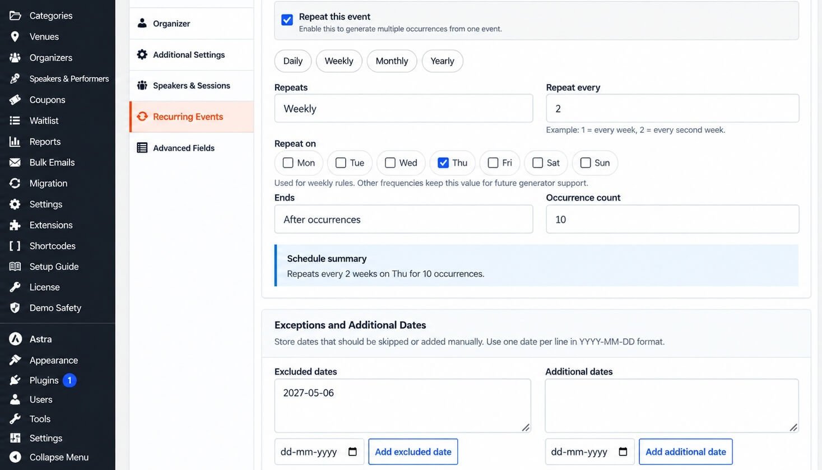Select the Sun repeat day checkbox
Image resolution: width=822 pixels, height=470 pixels.
tap(586, 163)
